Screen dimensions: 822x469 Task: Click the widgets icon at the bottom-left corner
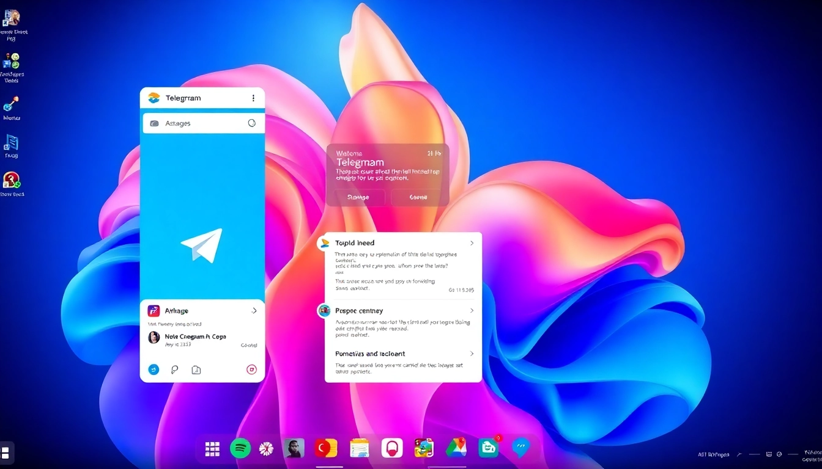click(6, 453)
